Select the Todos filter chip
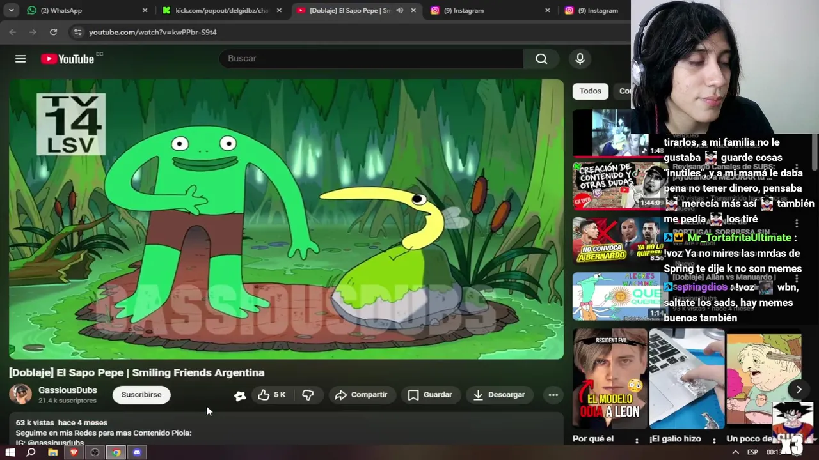 coord(590,91)
